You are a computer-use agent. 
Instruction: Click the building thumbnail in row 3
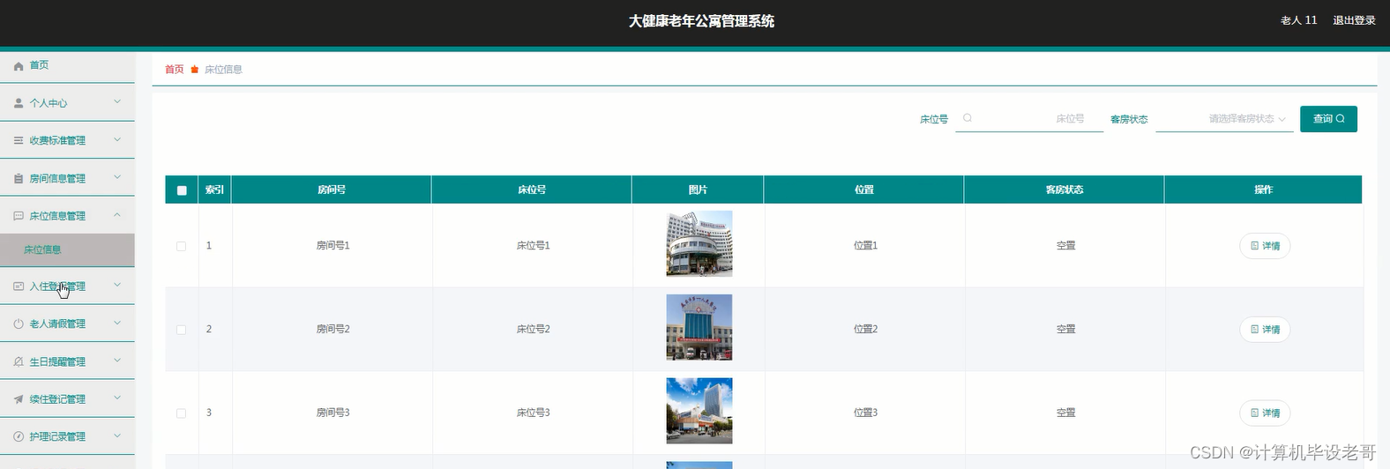tap(699, 411)
